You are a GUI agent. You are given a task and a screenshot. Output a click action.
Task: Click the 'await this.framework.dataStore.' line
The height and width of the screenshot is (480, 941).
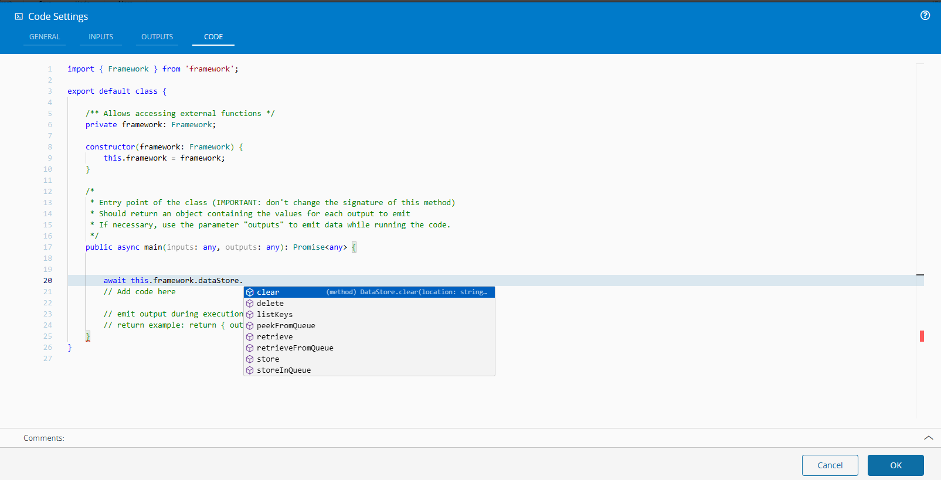point(173,281)
